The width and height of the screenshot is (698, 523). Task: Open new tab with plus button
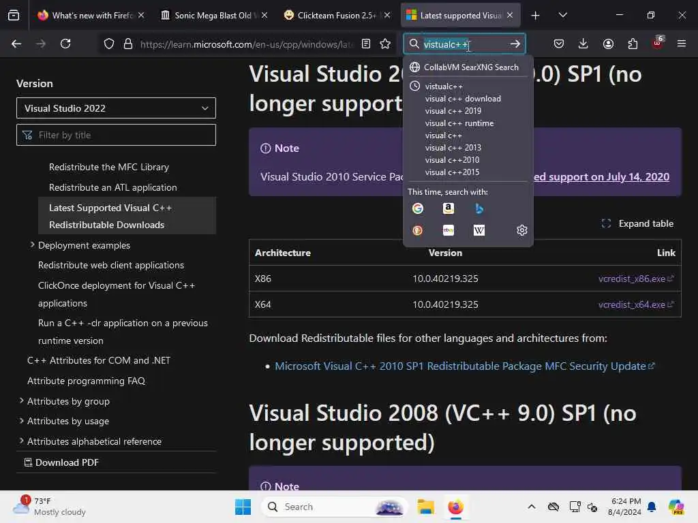coord(535,16)
